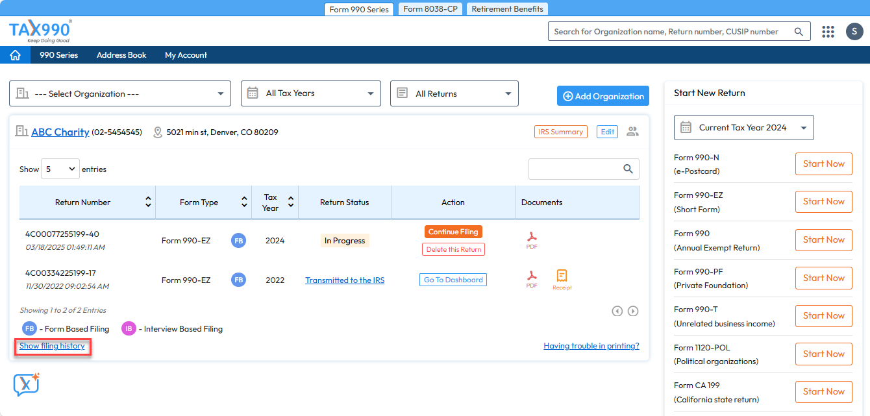The width and height of the screenshot is (870, 416).
Task: Click FB badge on the 2022 return row
Action: 239,280
